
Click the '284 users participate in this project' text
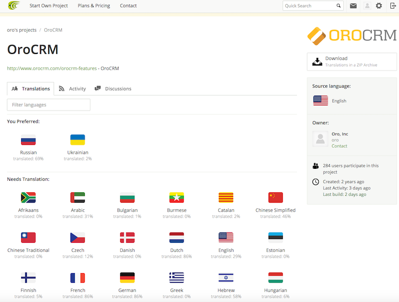350,169
